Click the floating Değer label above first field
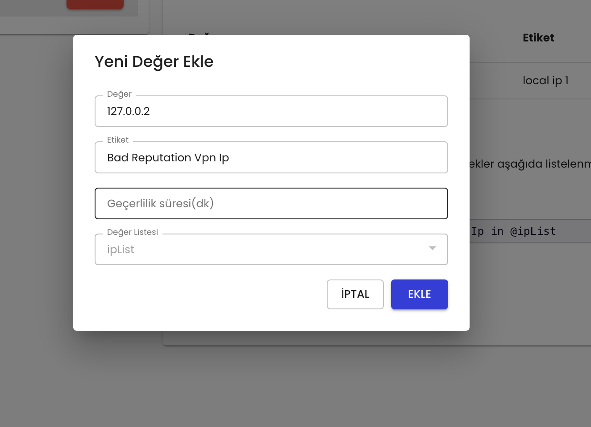This screenshot has width=591, height=427. click(119, 94)
